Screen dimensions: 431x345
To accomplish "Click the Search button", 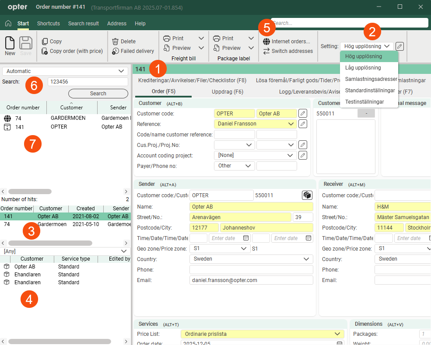I will tap(98, 94).
